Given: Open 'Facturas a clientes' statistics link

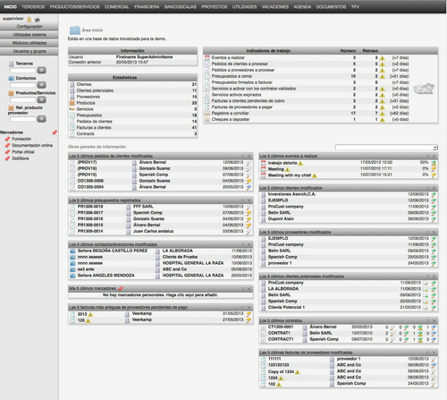Looking at the screenshot, I should 94,128.
